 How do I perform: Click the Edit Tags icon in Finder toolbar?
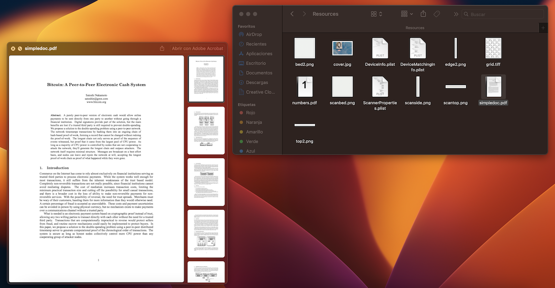(x=437, y=14)
